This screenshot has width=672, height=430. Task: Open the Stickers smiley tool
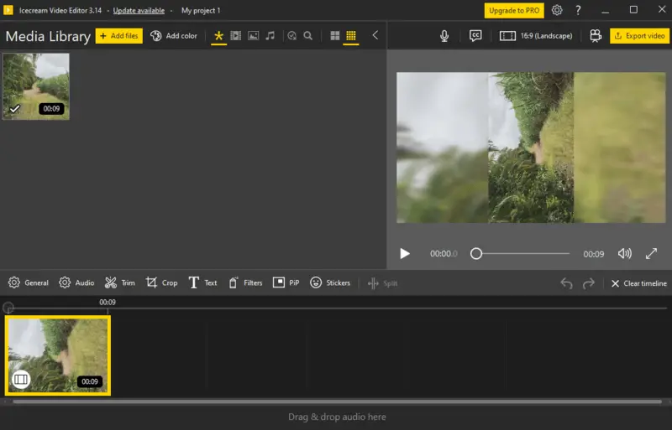[x=329, y=283]
